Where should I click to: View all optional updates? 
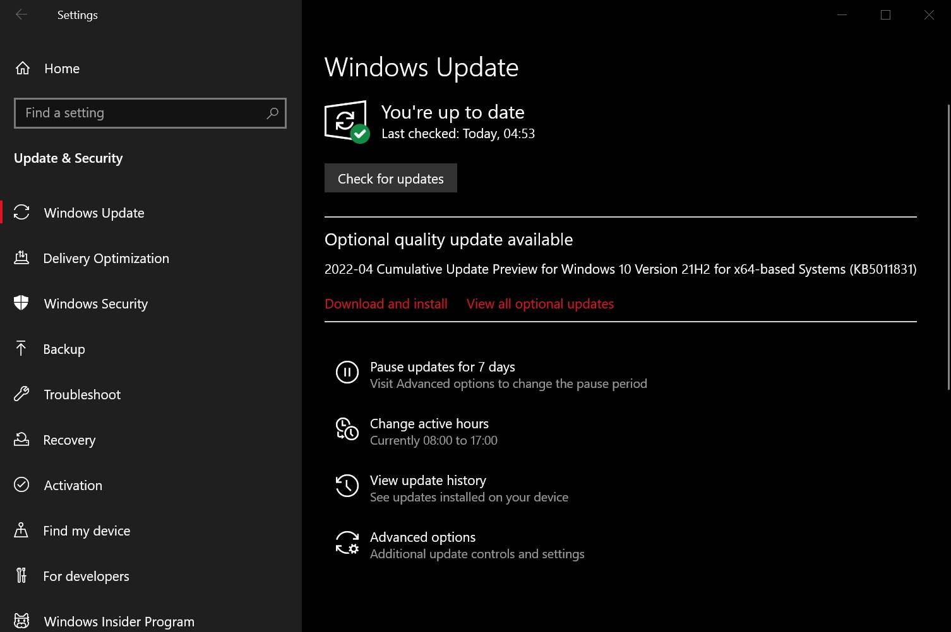click(x=540, y=303)
